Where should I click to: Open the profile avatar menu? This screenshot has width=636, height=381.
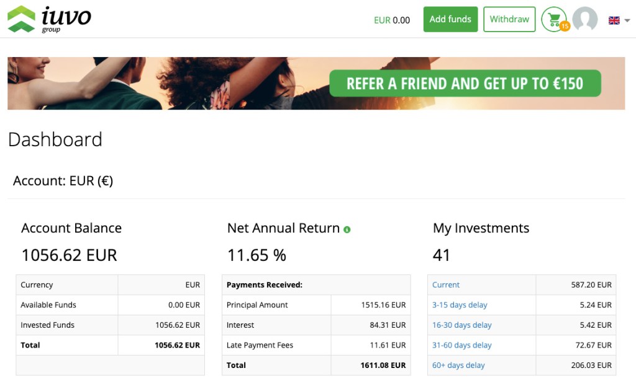point(584,19)
